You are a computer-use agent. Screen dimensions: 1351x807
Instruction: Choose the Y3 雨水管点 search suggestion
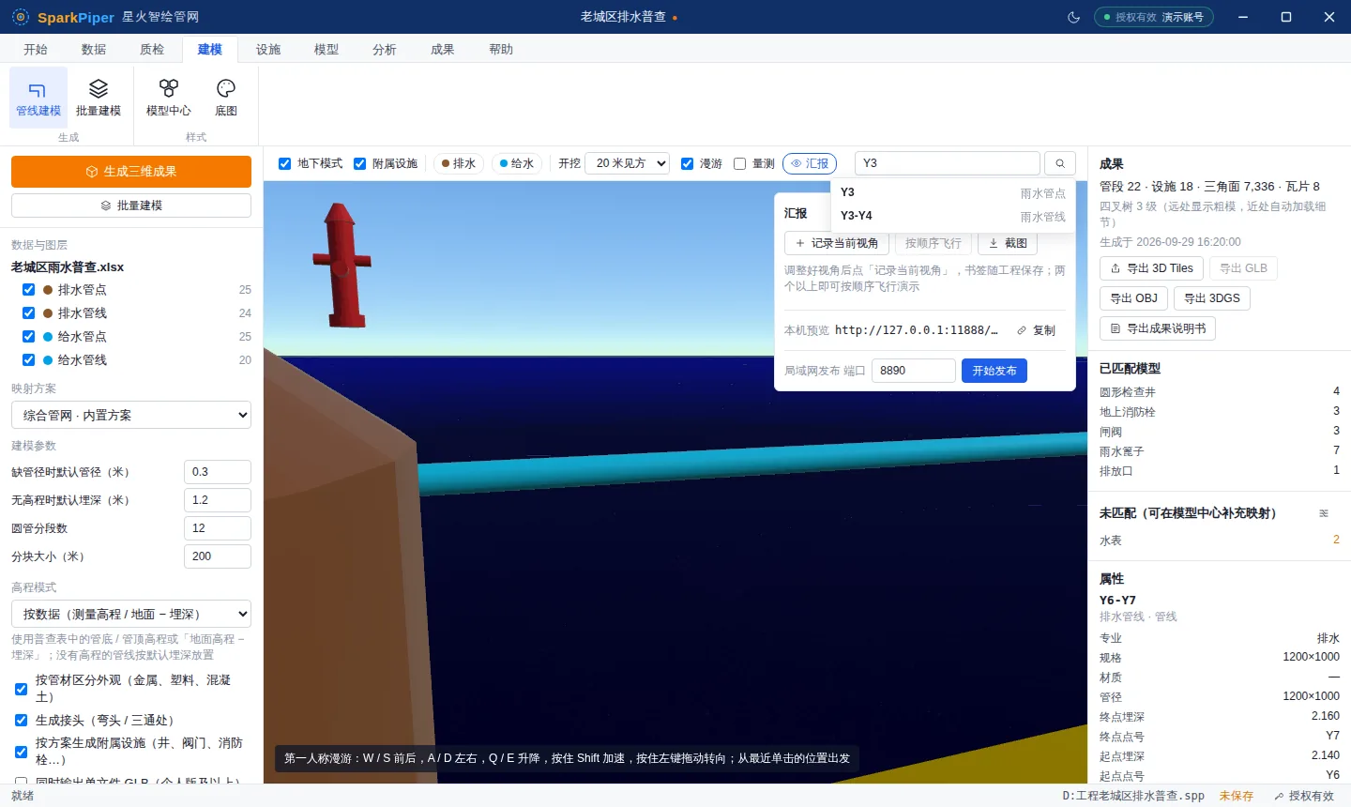952,192
